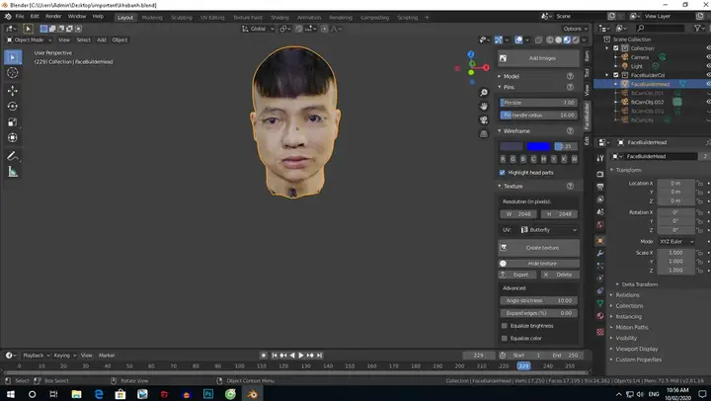The width and height of the screenshot is (711, 401).
Task: Toggle the camera view icon
Action: click(x=484, y=120)
